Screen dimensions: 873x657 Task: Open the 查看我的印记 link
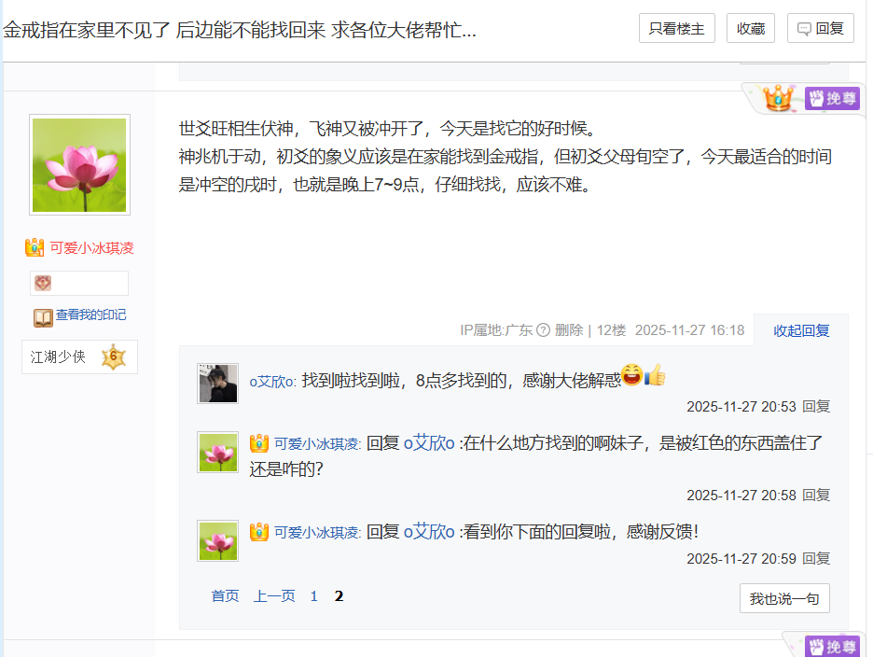click(x=90, y=315)
